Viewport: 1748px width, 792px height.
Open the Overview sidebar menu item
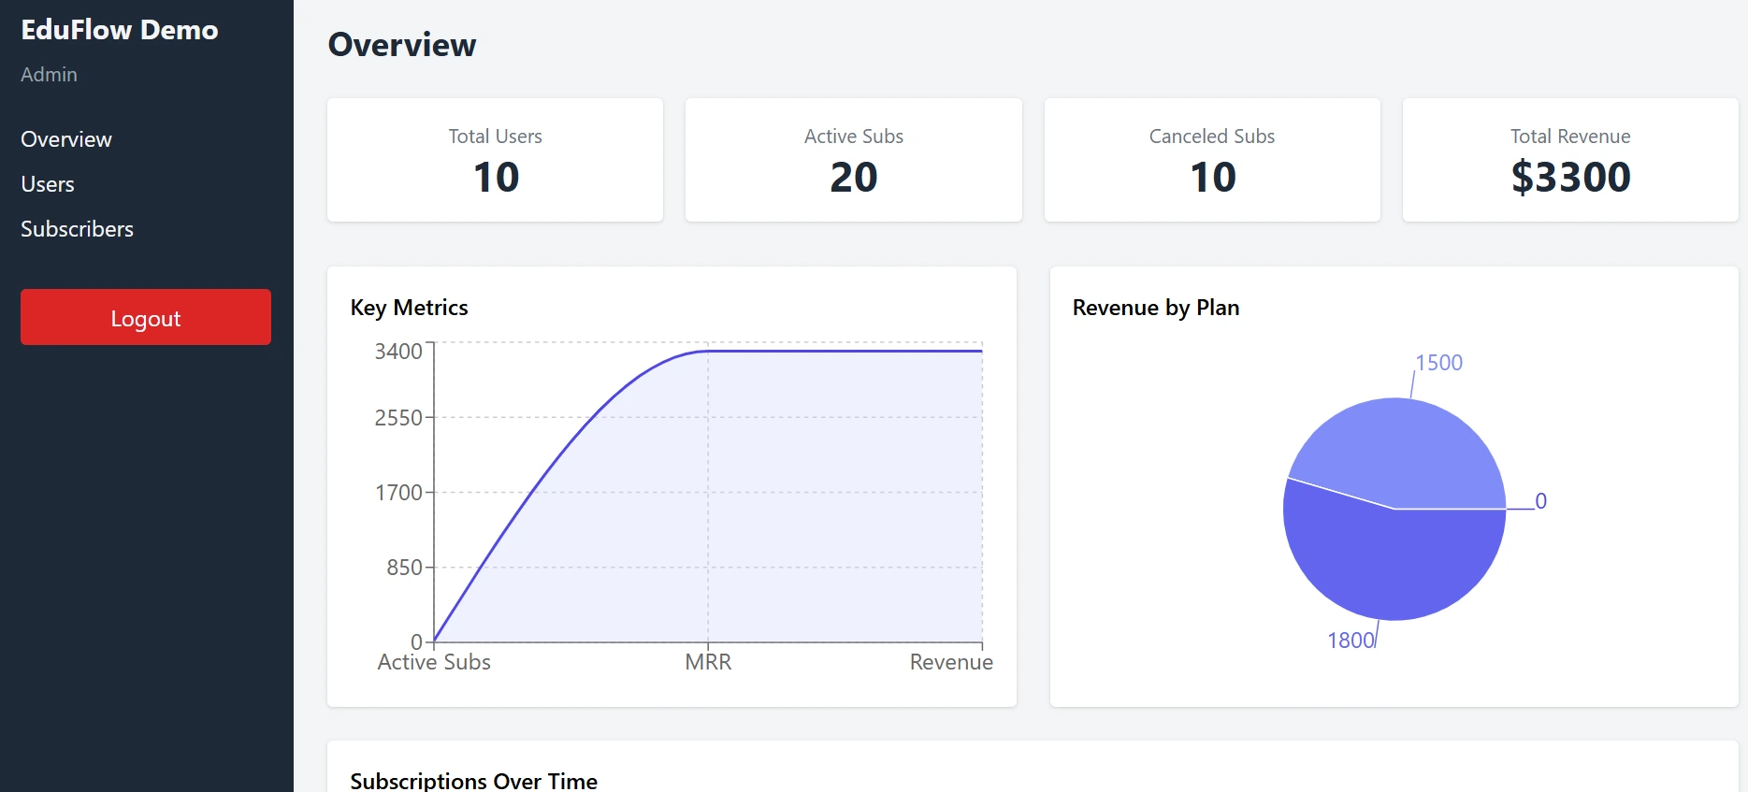(66, 139)
